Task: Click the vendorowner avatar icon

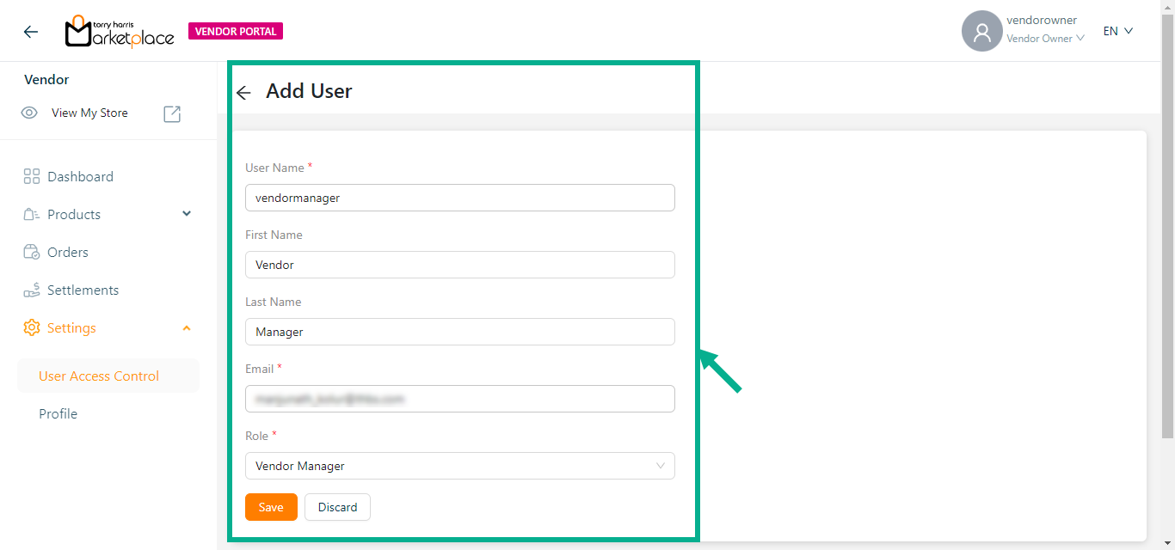Action: [981, 32]
